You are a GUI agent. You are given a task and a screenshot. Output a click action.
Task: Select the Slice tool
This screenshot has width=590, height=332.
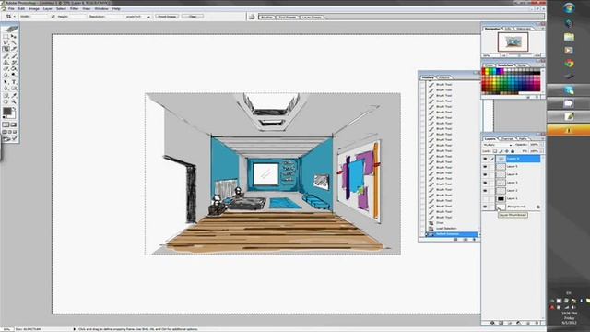click(x=13, y=48)
